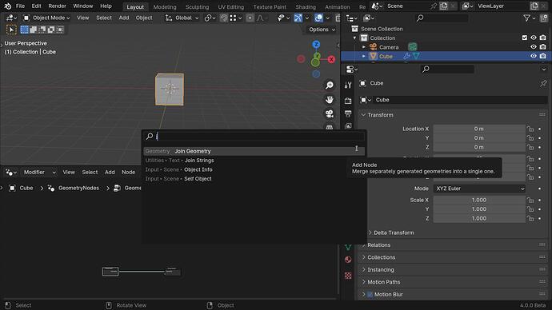Image resolution: width=552 pixels, height=310 pixels.
Task: Open the viewport Options dropdown
Action: pyautogui.click(x=322, y=30)
